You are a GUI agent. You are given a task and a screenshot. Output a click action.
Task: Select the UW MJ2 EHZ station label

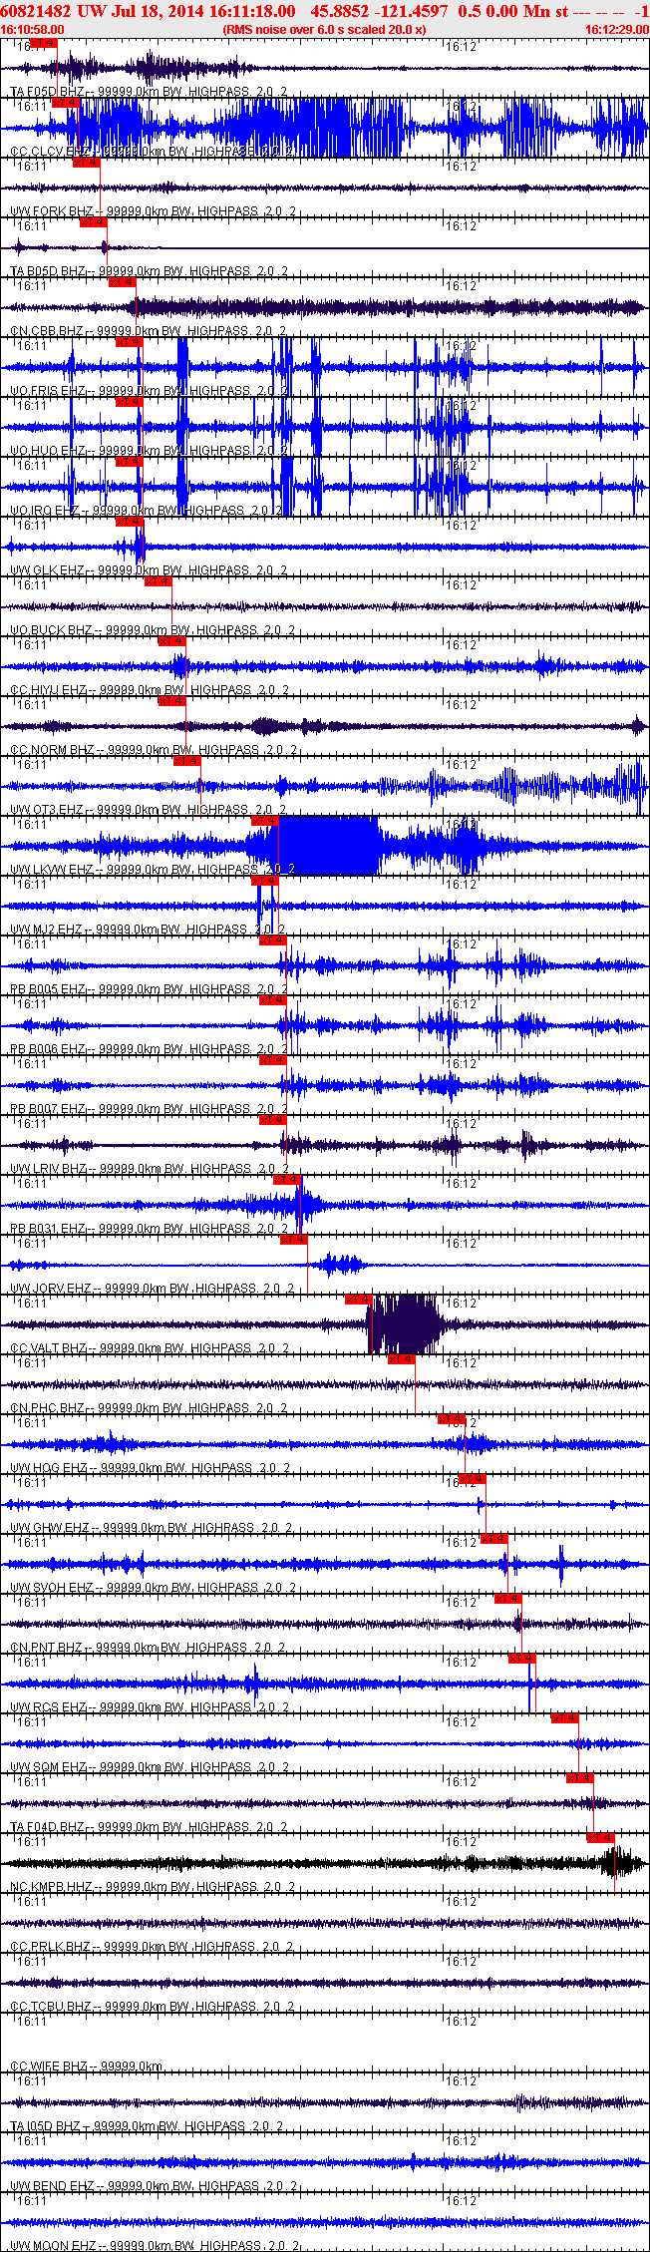click(48, 930)
